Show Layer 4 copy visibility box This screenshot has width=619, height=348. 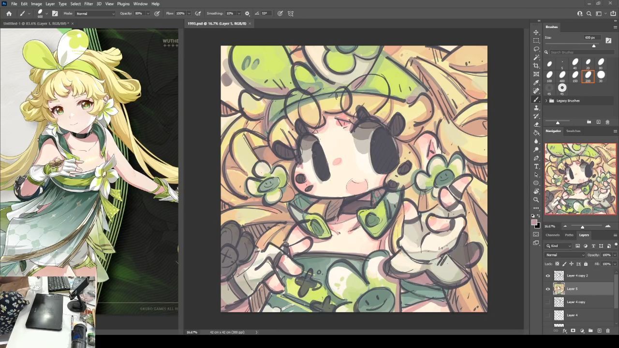tap(548, 302)
